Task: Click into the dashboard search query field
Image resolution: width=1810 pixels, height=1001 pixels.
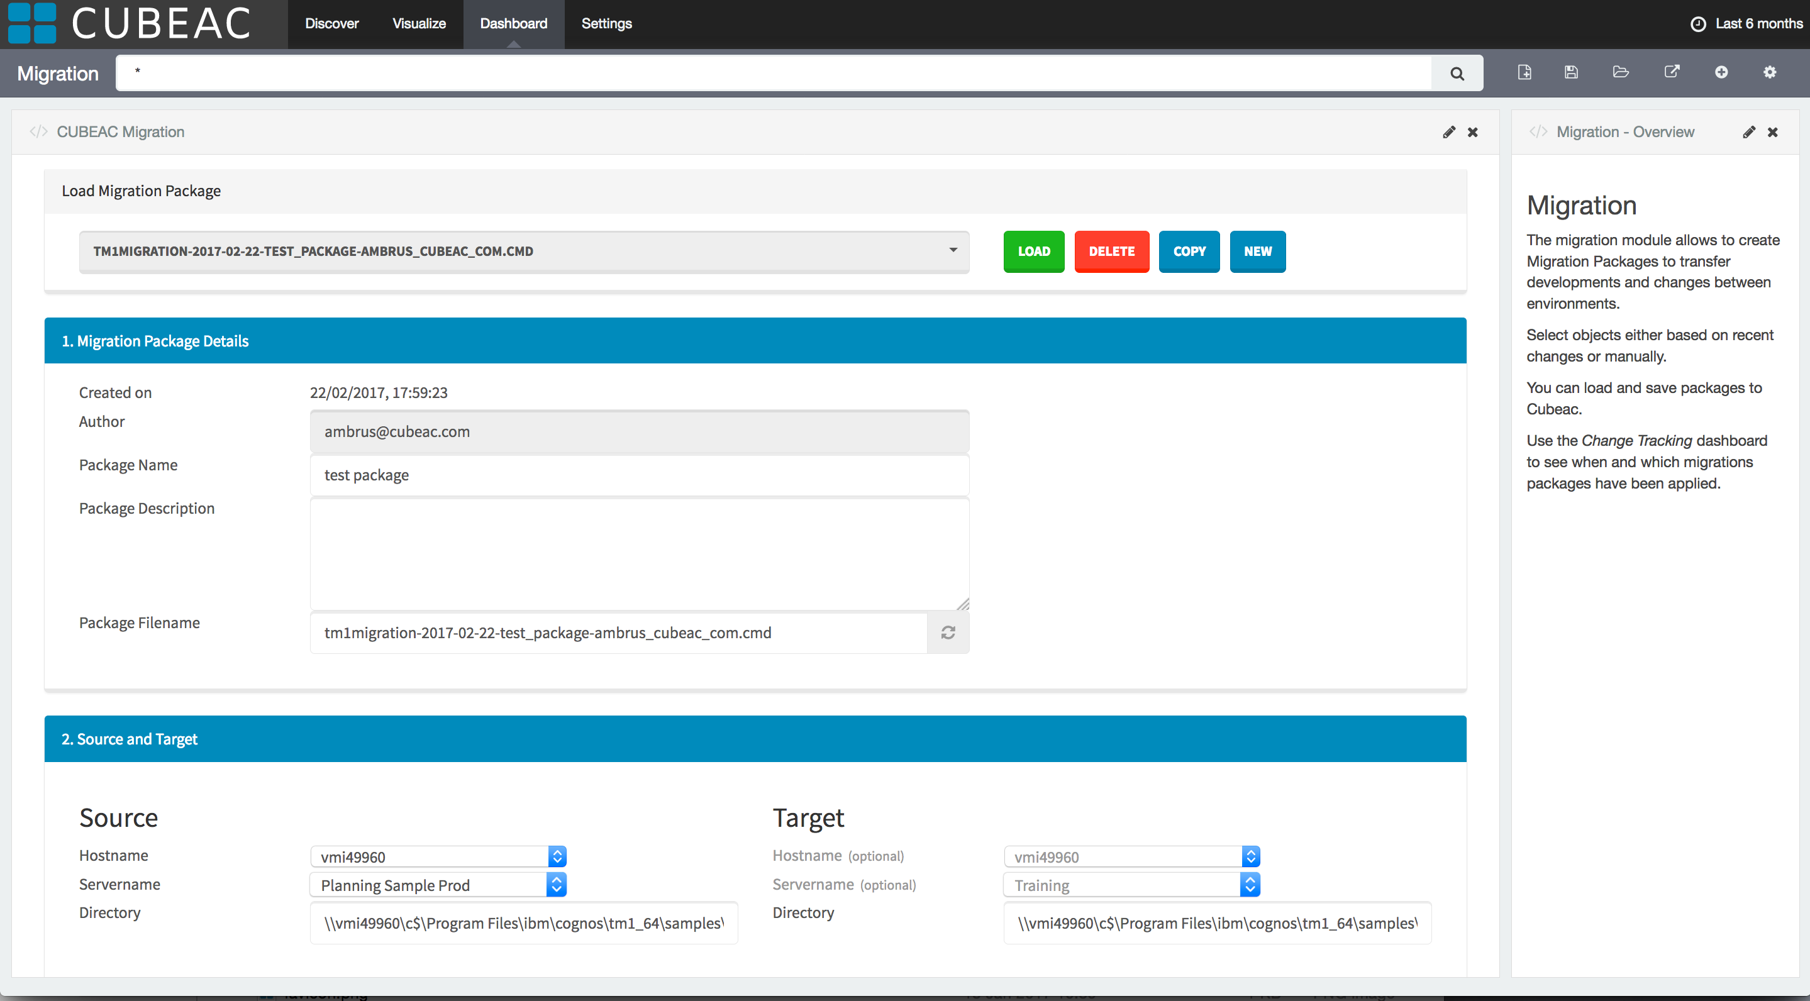Action: tap(773, 73)
